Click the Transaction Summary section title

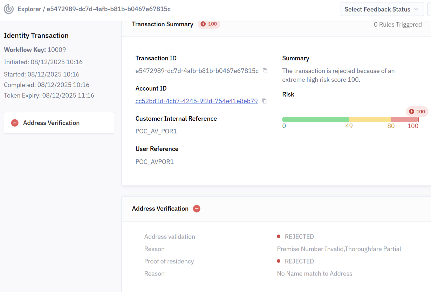tap(163, 24)
